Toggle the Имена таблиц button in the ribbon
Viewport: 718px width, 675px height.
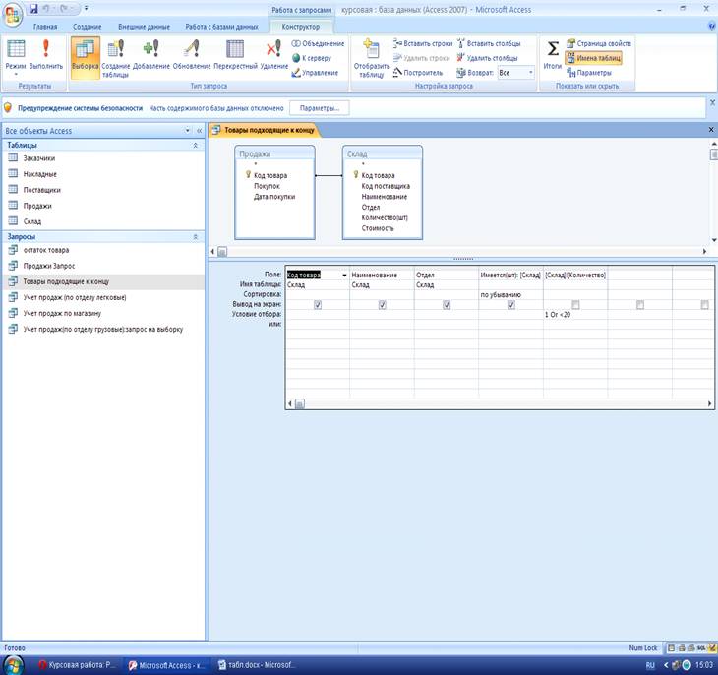pyautogui.click(x=593, y=58)
